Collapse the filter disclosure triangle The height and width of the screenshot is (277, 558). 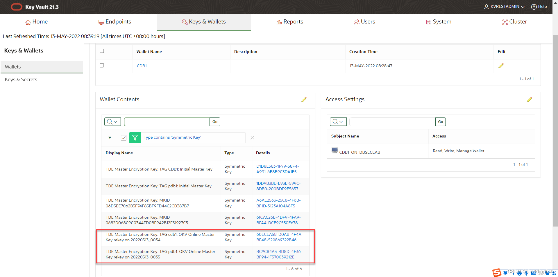point(110,138)
